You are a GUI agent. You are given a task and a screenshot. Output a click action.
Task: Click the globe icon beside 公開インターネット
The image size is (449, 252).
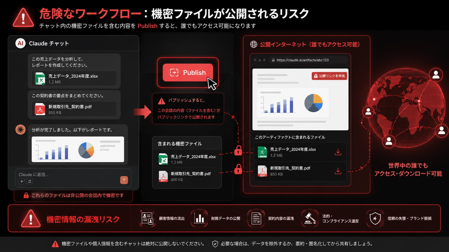click(x=254, y=44)
